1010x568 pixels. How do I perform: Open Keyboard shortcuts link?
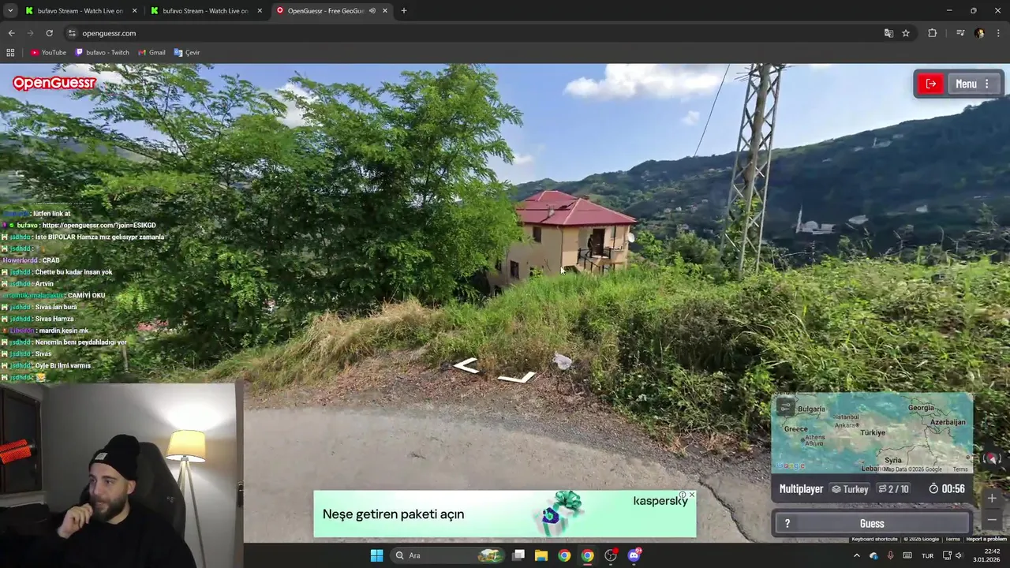coord(874,539)
